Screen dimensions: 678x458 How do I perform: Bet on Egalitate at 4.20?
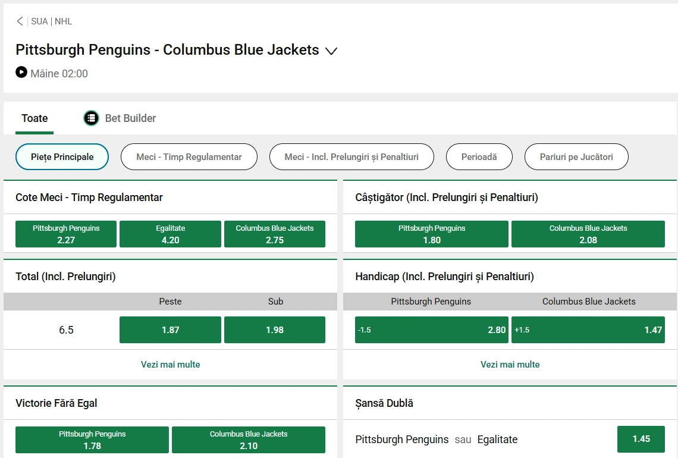[x=170, y=234]
